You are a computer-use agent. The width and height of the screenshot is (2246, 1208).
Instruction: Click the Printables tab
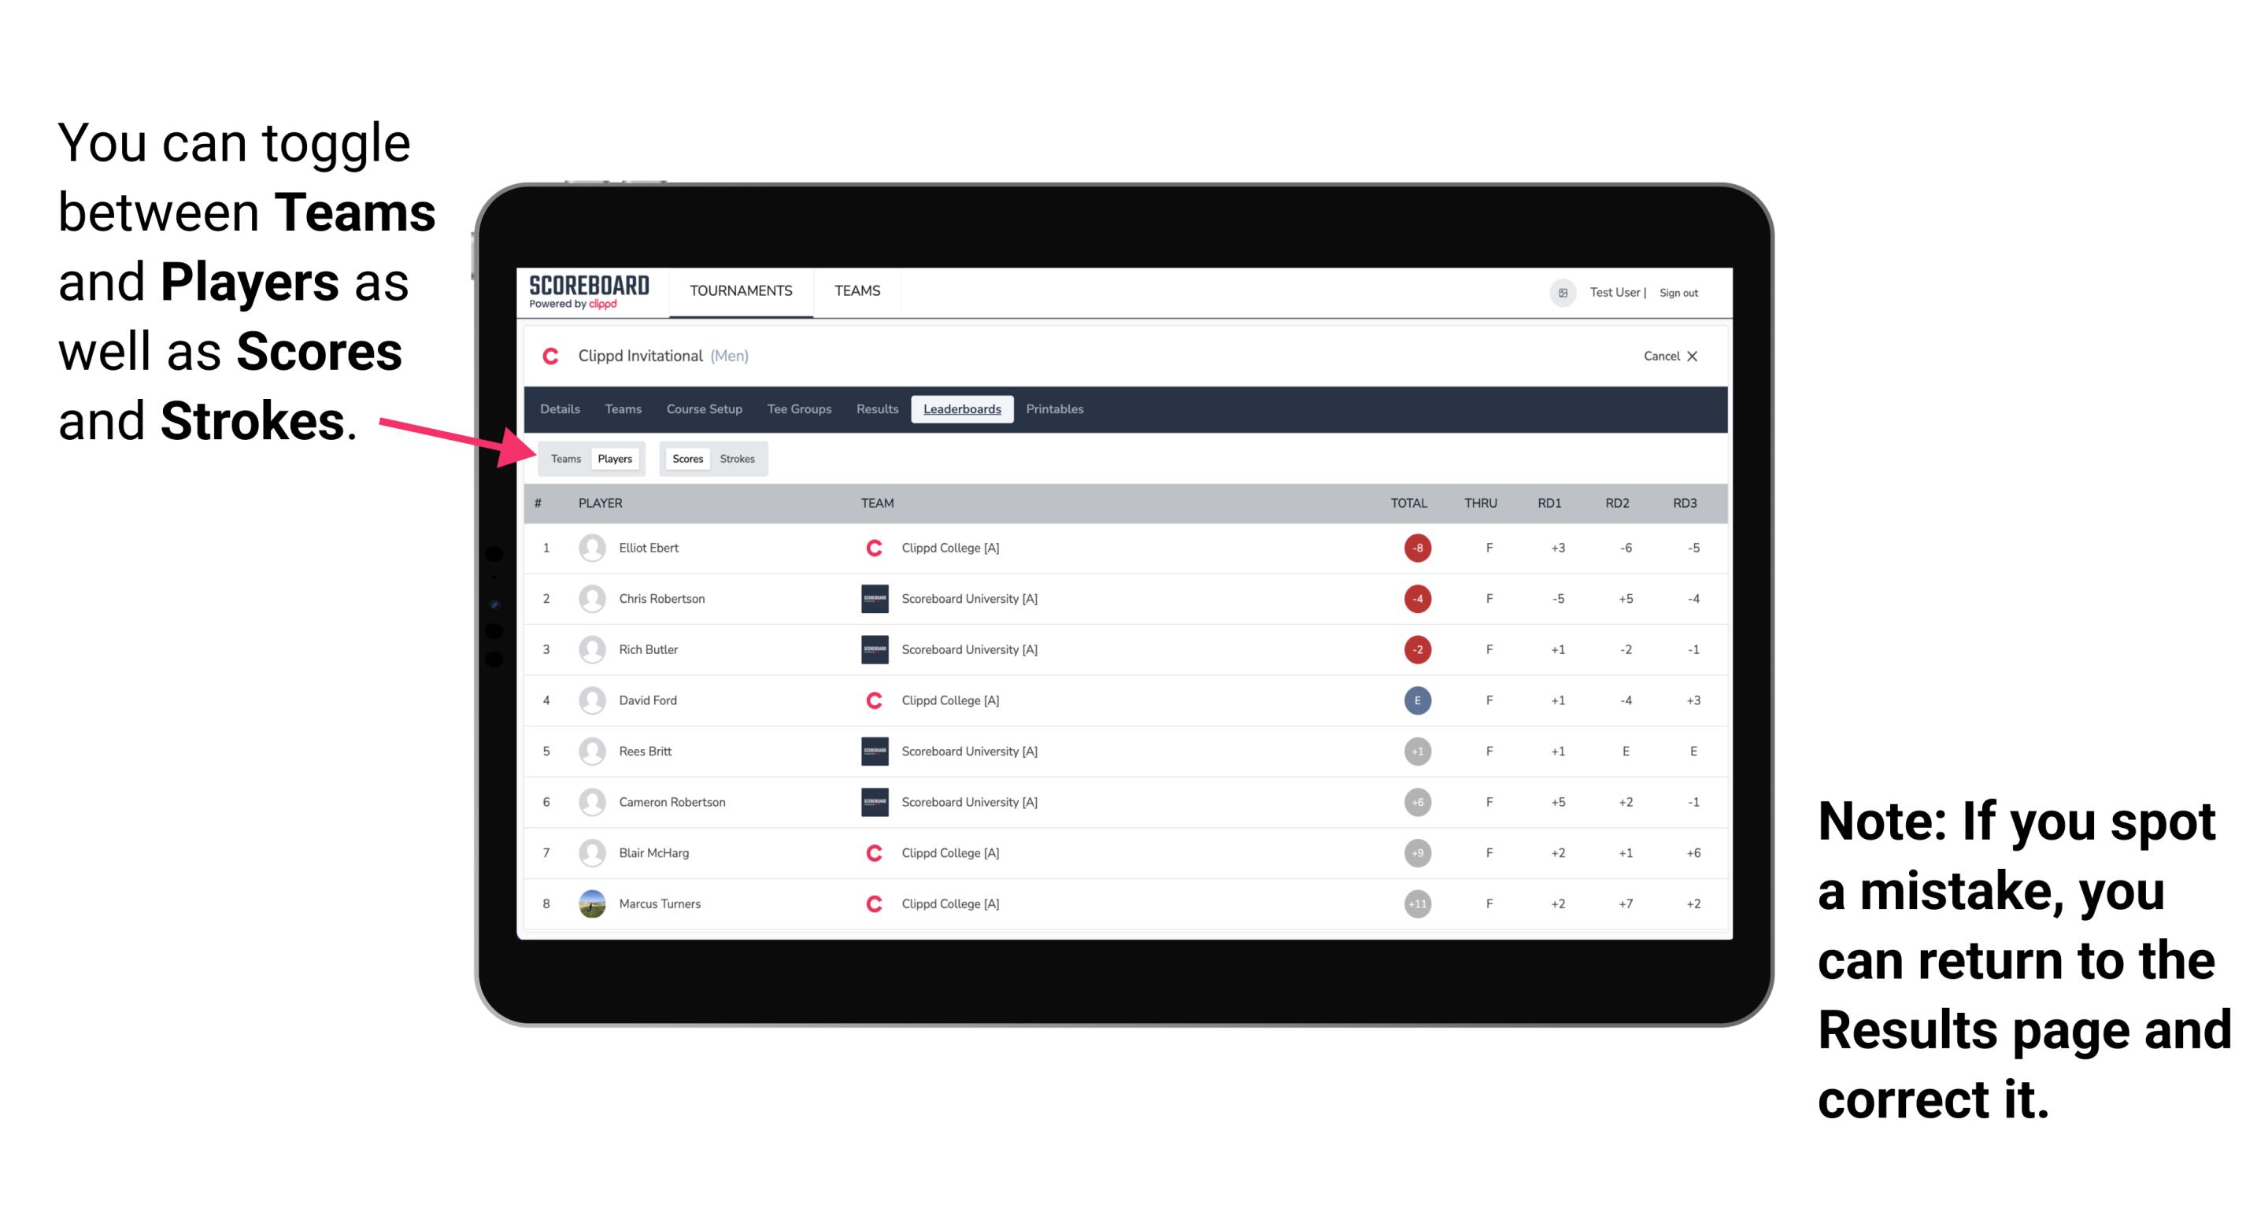click(1055, 411)
